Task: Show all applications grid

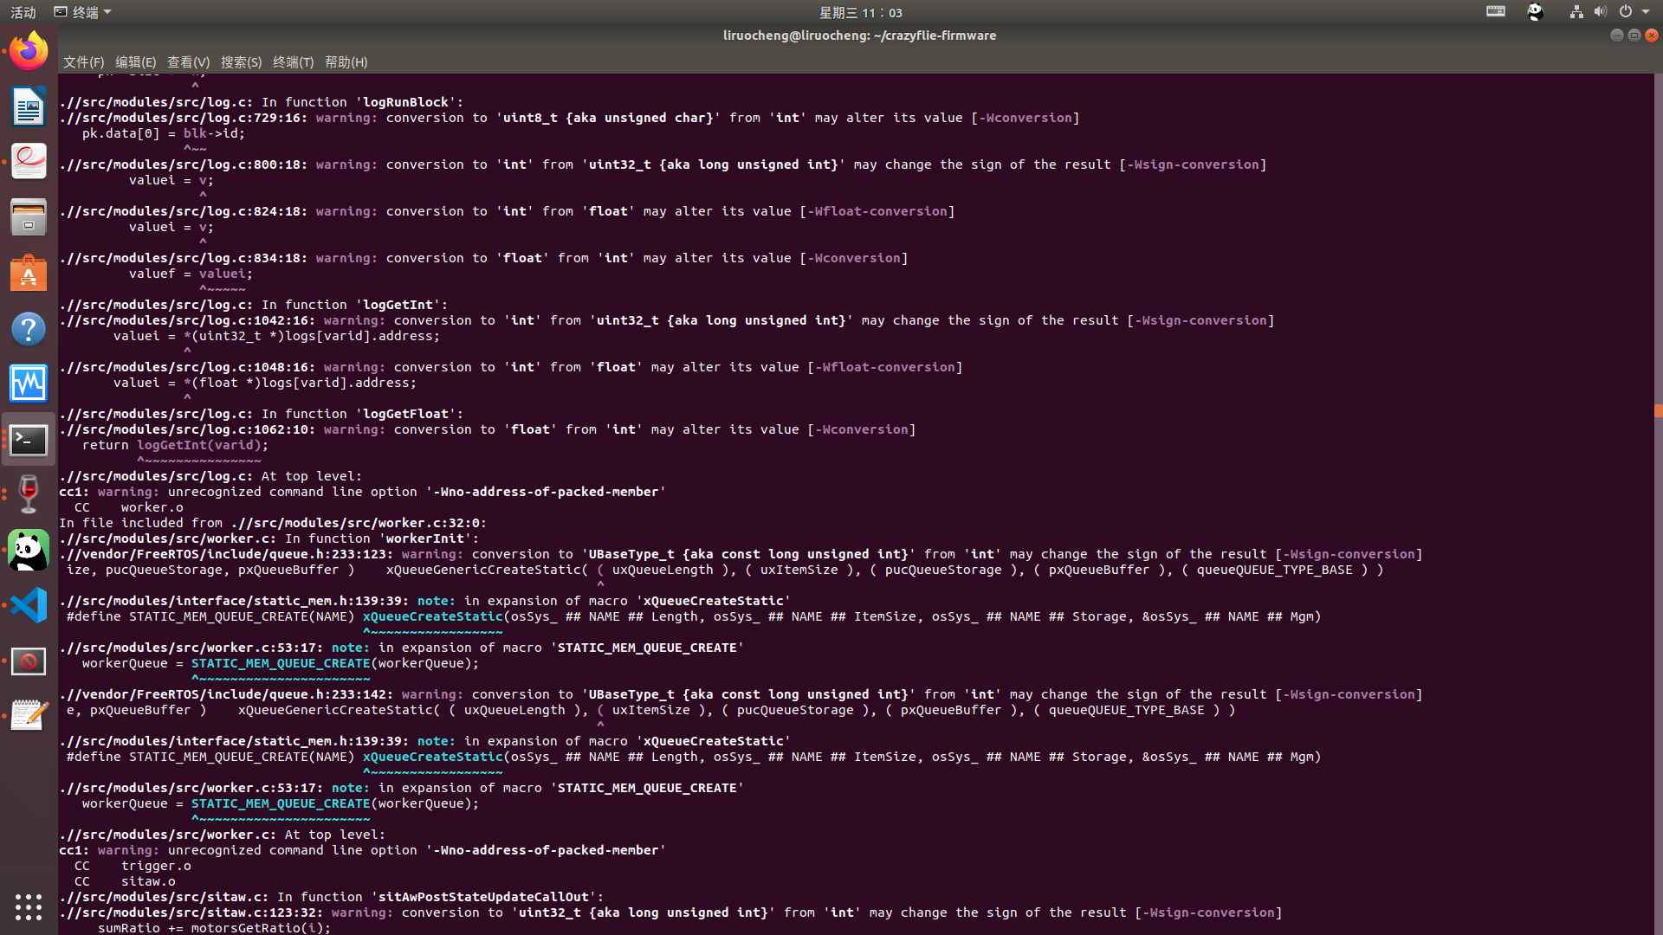Action: click(29, 906)
